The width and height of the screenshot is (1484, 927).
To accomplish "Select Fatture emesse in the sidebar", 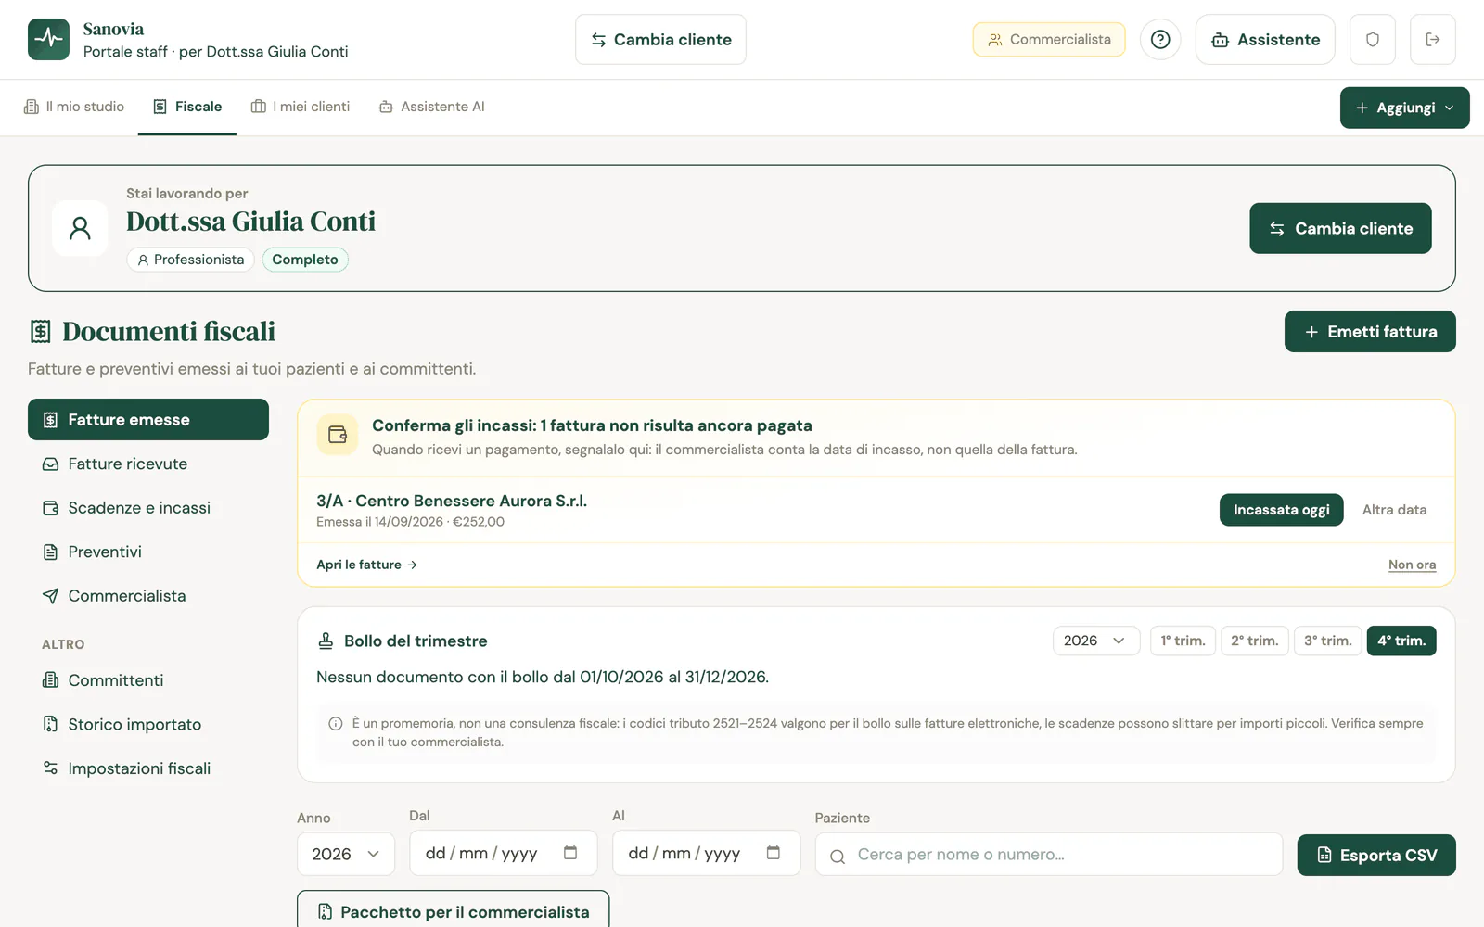I will click(148, 420).
